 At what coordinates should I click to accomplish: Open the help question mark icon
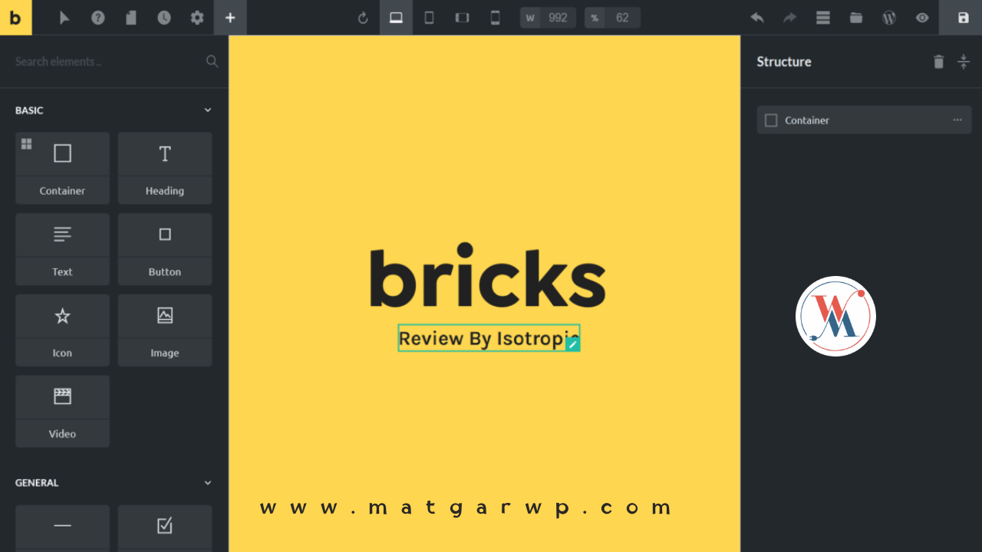(x=98, y=18)
